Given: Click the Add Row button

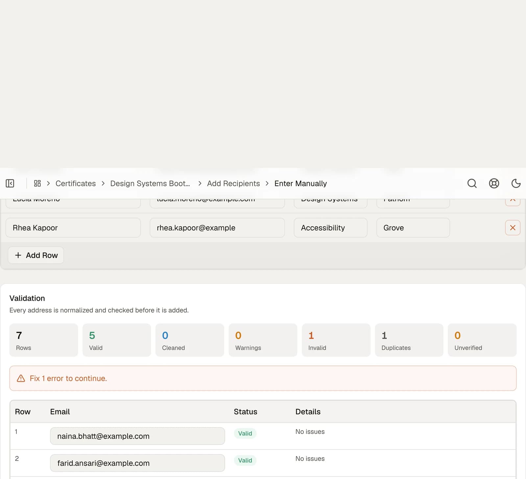Looking at the screenshot, I should 36,255.
